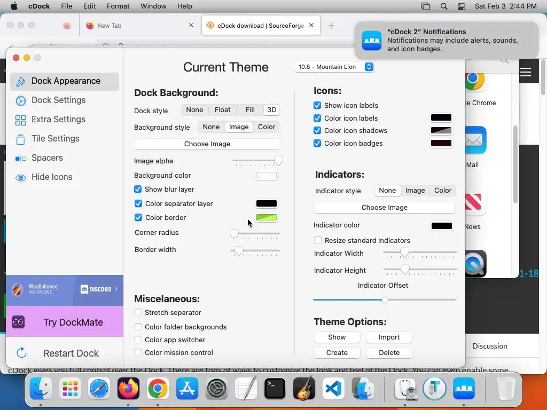Click the Import theme button
547x410 pixels.
click(x=389, y=337)
